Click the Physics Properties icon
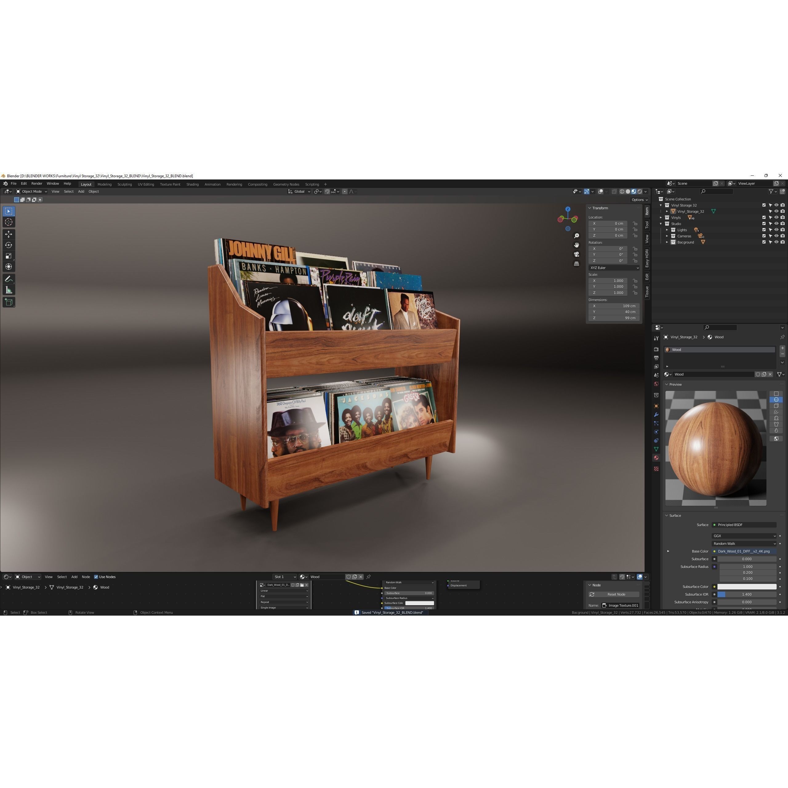This screenshot has height=788, width=788. click(x=656, y=432)
